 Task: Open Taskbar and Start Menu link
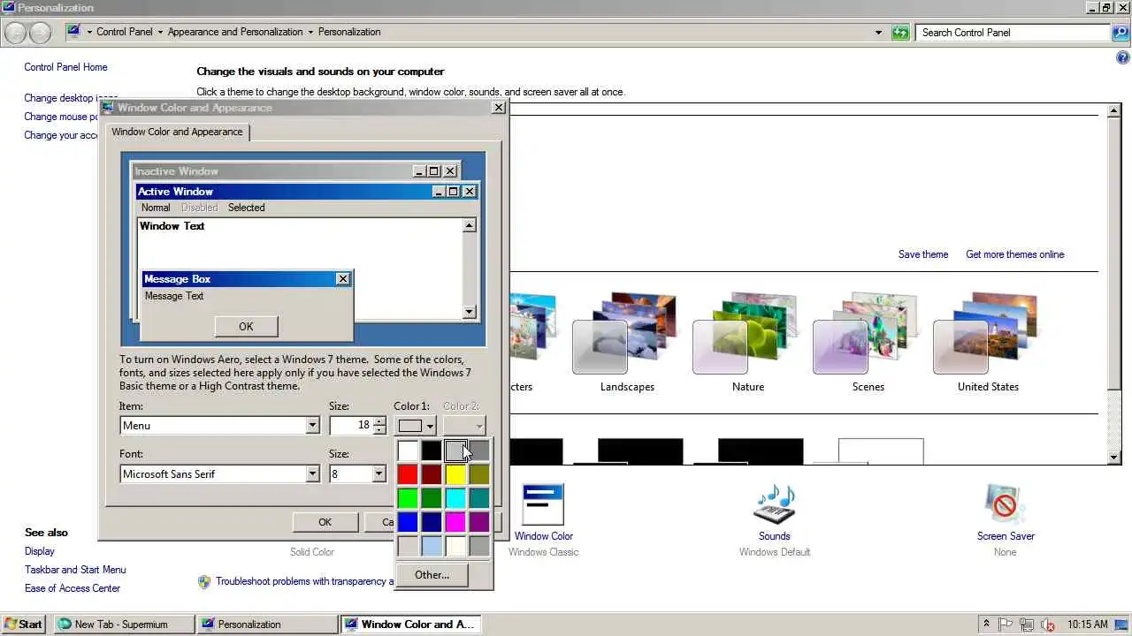pyautogui.click(x=75, y=570)
